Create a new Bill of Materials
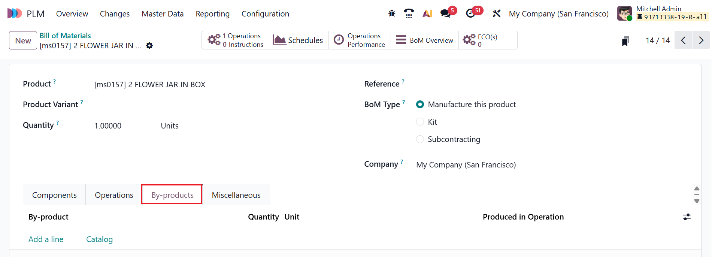712x257 pixels. tap(22, 40)
